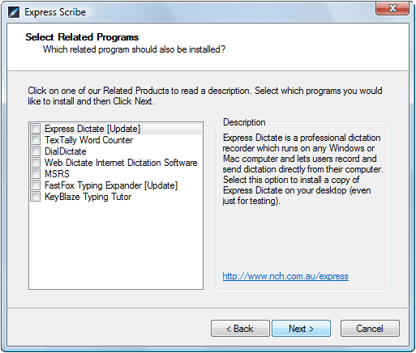
Task: Check the Express Dictate [Update] checkbox
Action: pyautogui.click(x=36, y=128)
